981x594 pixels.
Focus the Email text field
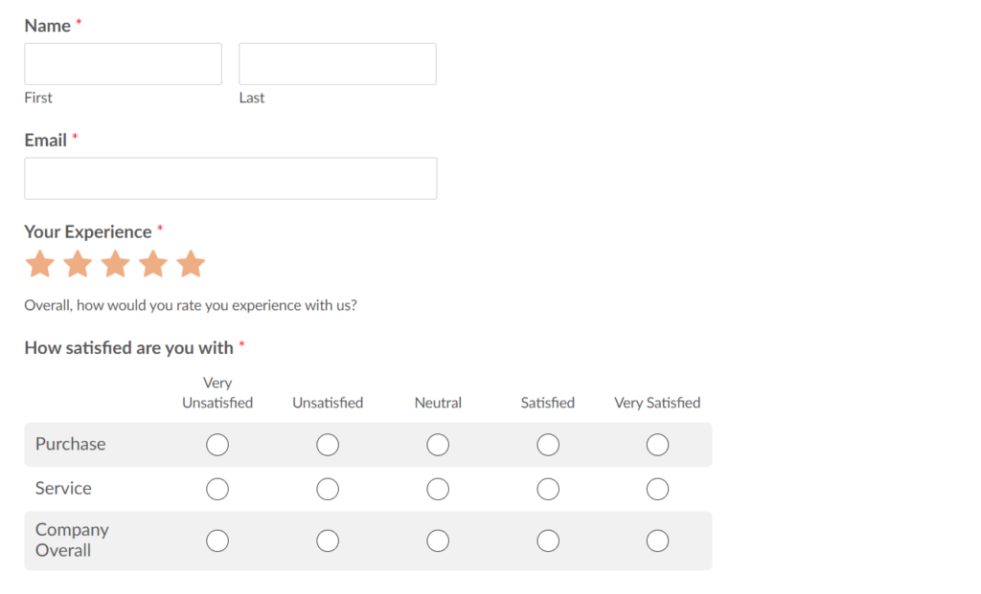(230, 179)
